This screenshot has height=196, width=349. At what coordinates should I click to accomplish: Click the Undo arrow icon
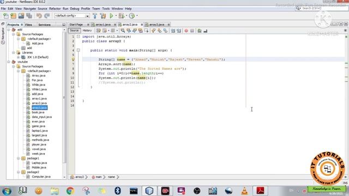[x=39, y=16]
